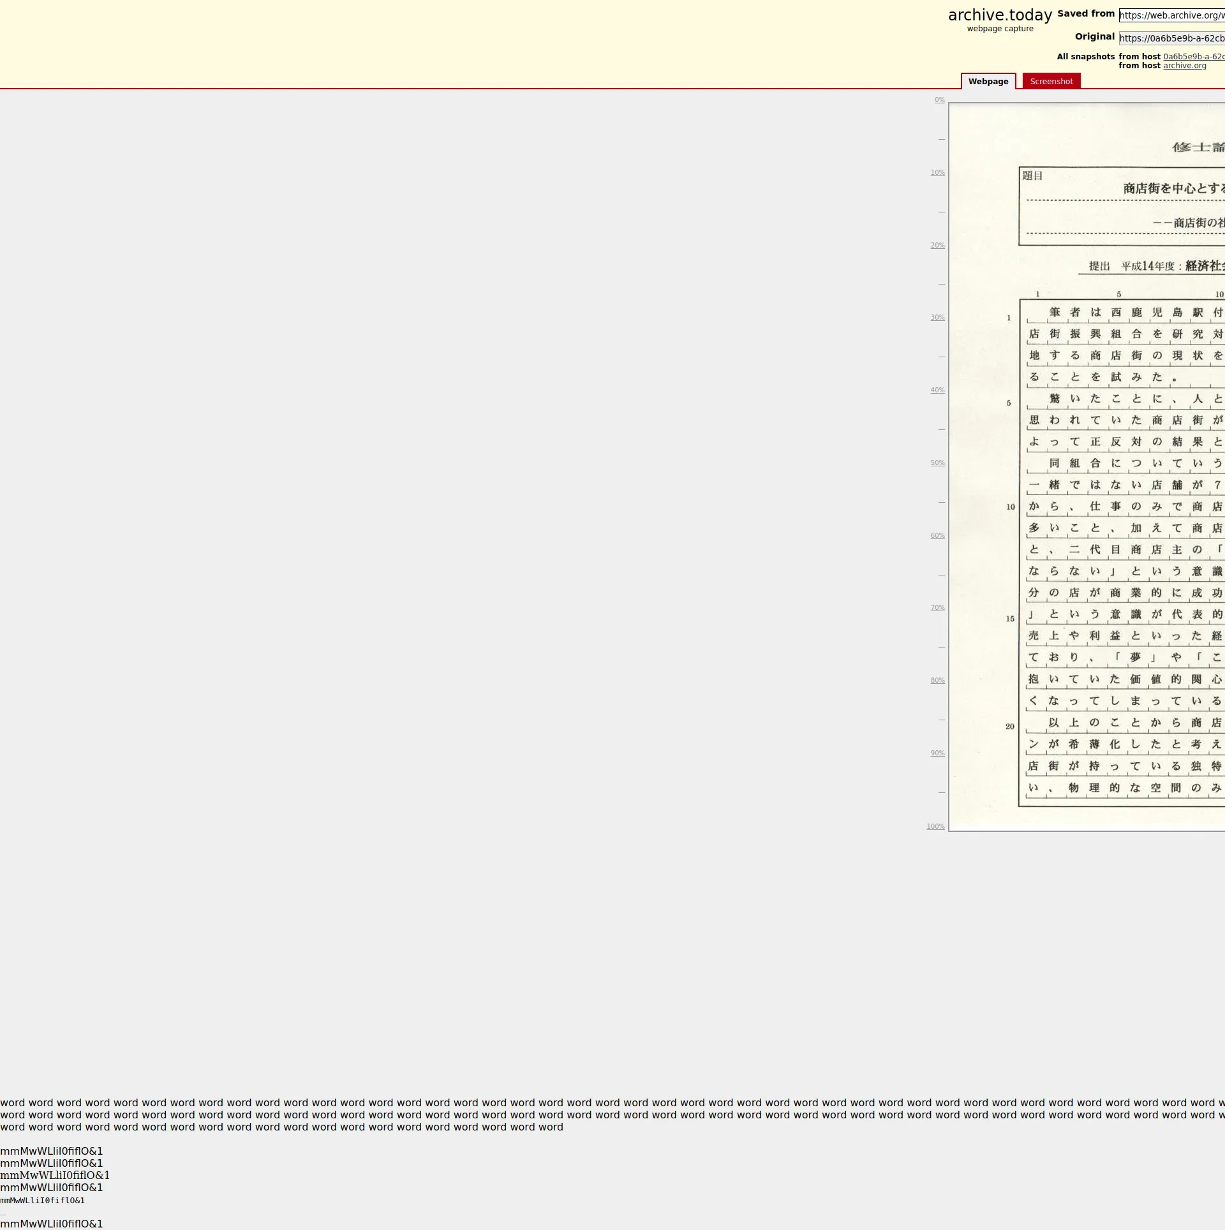Jump to the 40% scroll marker
The height and width of the screenshot is (1230, 1225).
pyautogui.click(x=937, y=390)
